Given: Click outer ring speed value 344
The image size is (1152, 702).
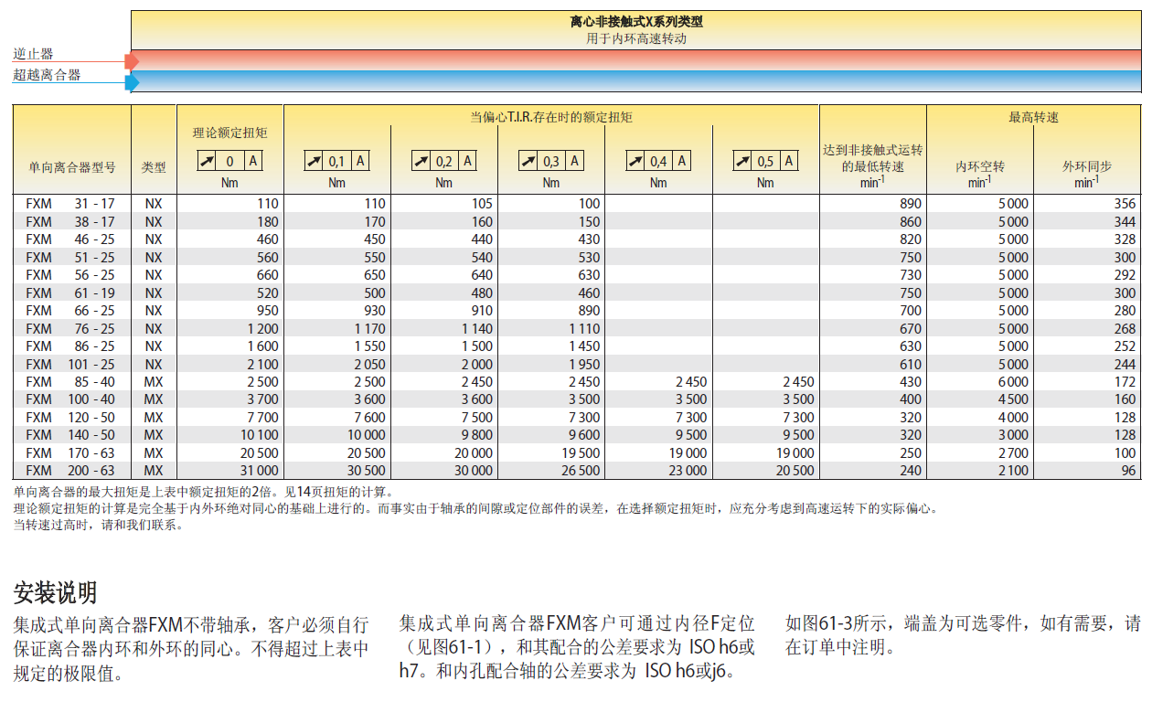Looking at the screenshot, I should point(1125,221).
